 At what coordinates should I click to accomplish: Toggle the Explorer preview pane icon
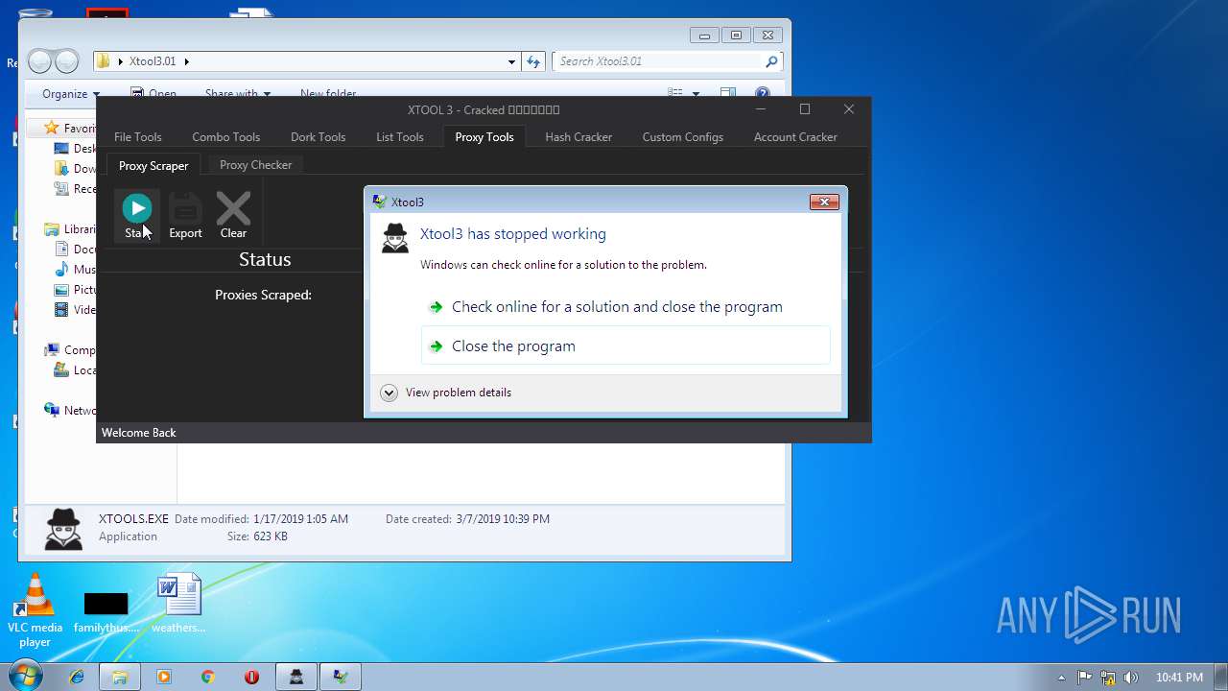(728, 93)
